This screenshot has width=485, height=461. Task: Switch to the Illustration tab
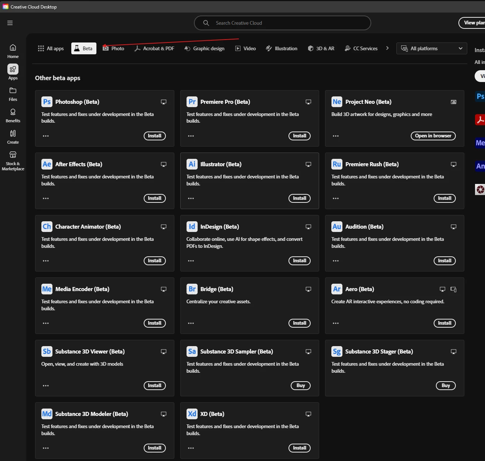pyautogui.click(x=281, y=48)
